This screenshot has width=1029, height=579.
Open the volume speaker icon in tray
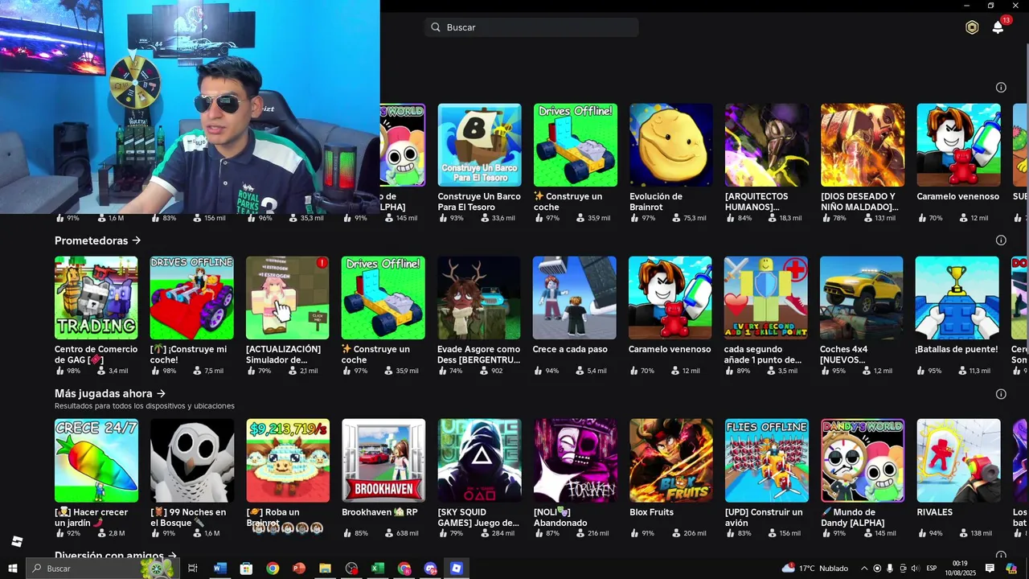[x=915, y=569]
